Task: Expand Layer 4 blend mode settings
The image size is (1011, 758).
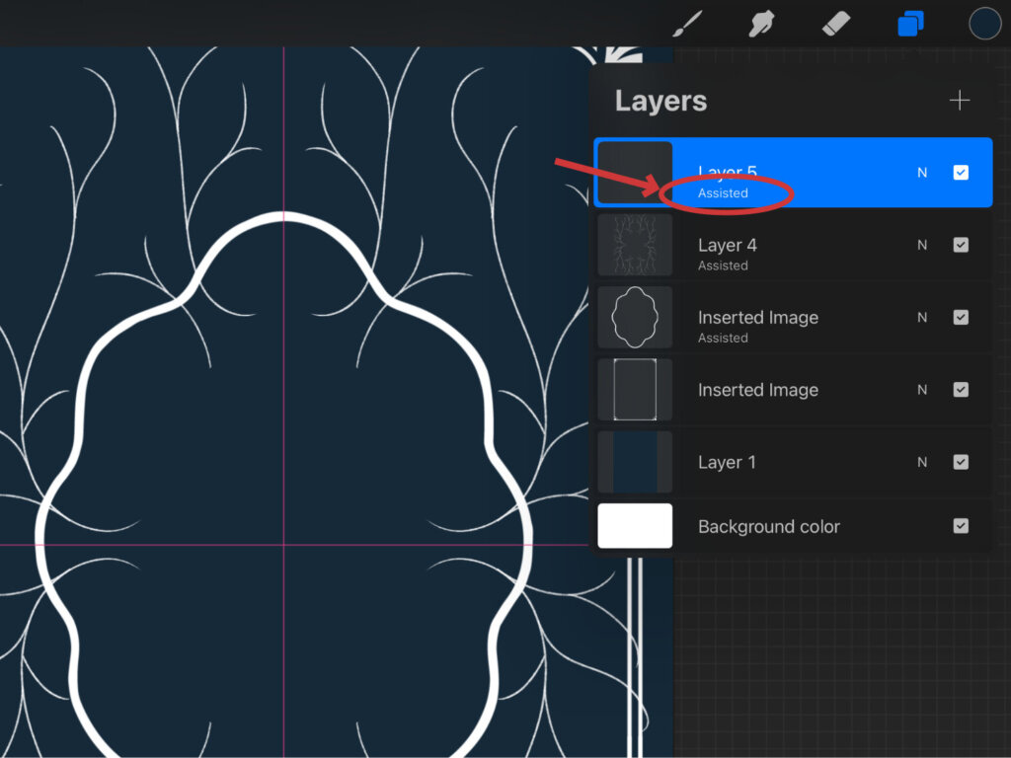Action: [x=922, y=245]
